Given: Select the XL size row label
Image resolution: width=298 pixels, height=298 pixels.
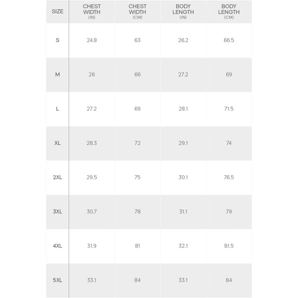Looking at the screenshot, I should [x=58, y=143].
